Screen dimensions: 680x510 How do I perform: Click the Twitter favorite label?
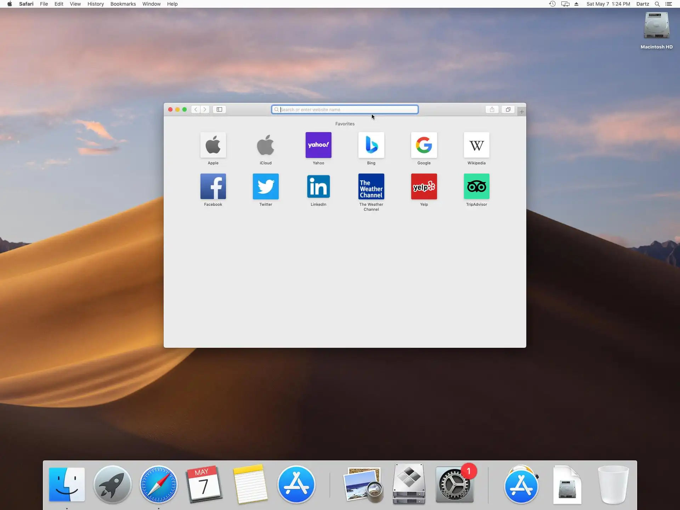pos(266,204)
